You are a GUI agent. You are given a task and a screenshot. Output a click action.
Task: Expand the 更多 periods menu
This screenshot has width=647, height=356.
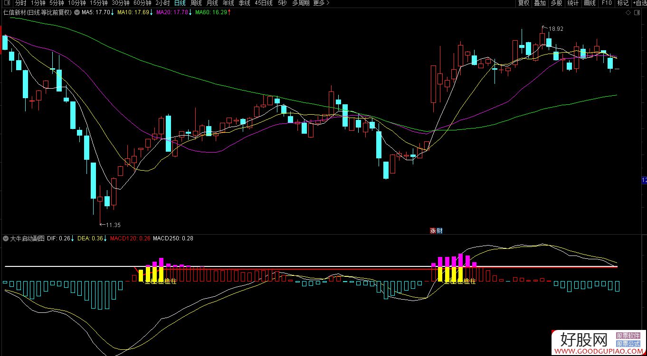(x=321, y=3)
